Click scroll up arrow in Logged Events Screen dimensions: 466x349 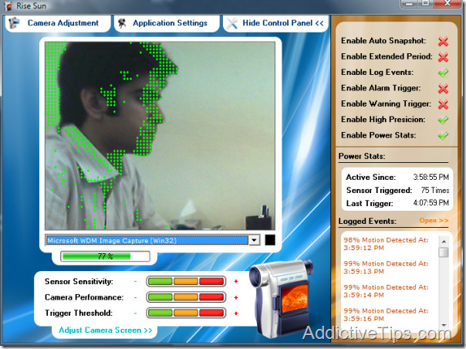point(444,242)
